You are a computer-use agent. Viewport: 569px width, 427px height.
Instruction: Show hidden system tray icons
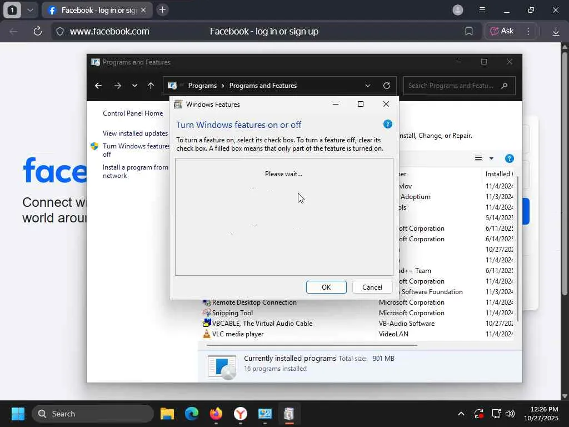coord(461,414)
